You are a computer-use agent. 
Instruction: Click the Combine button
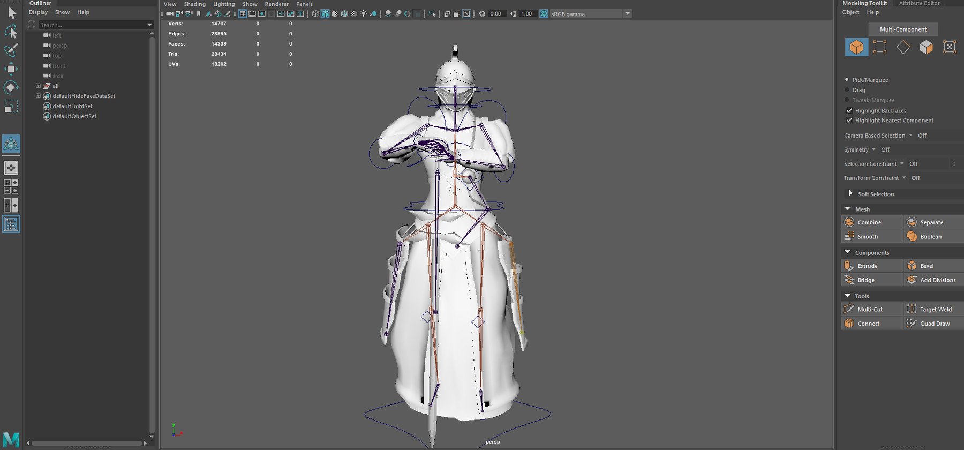pos(872,222)
